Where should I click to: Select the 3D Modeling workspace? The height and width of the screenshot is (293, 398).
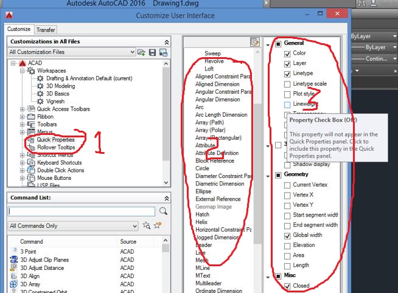point(60,86)
